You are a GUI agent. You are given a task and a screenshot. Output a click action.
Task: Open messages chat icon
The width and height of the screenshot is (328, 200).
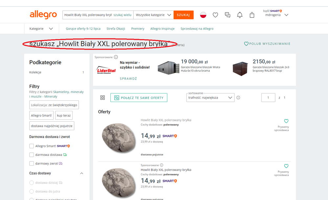coord(228,15)
